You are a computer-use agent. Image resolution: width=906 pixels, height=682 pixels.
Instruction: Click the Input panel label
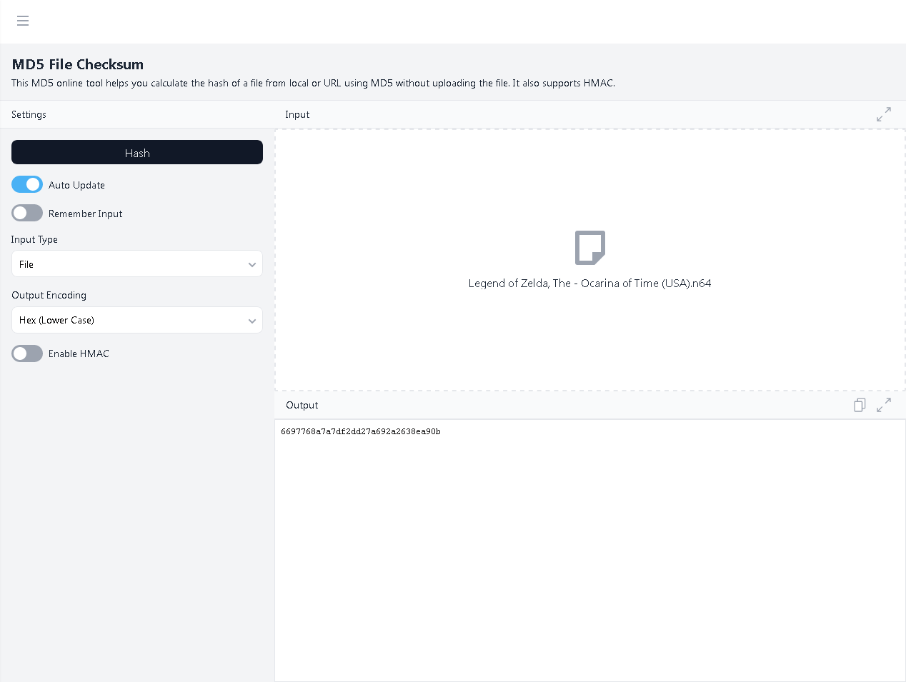(x=297, y=114)
